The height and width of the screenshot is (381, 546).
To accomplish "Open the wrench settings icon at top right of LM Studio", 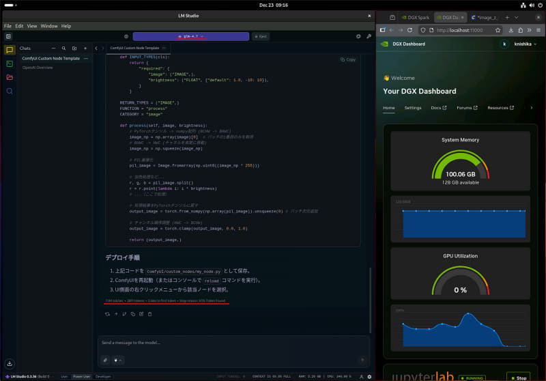I will click(369, 36).
